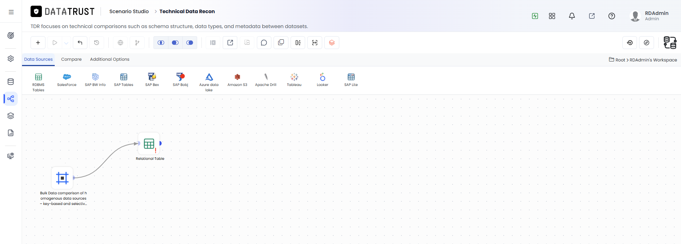Image resolution: width=681 pixels, height=244 pixels.
Task: Select the Bulk Data comparison node
Action: pos(62,178)
